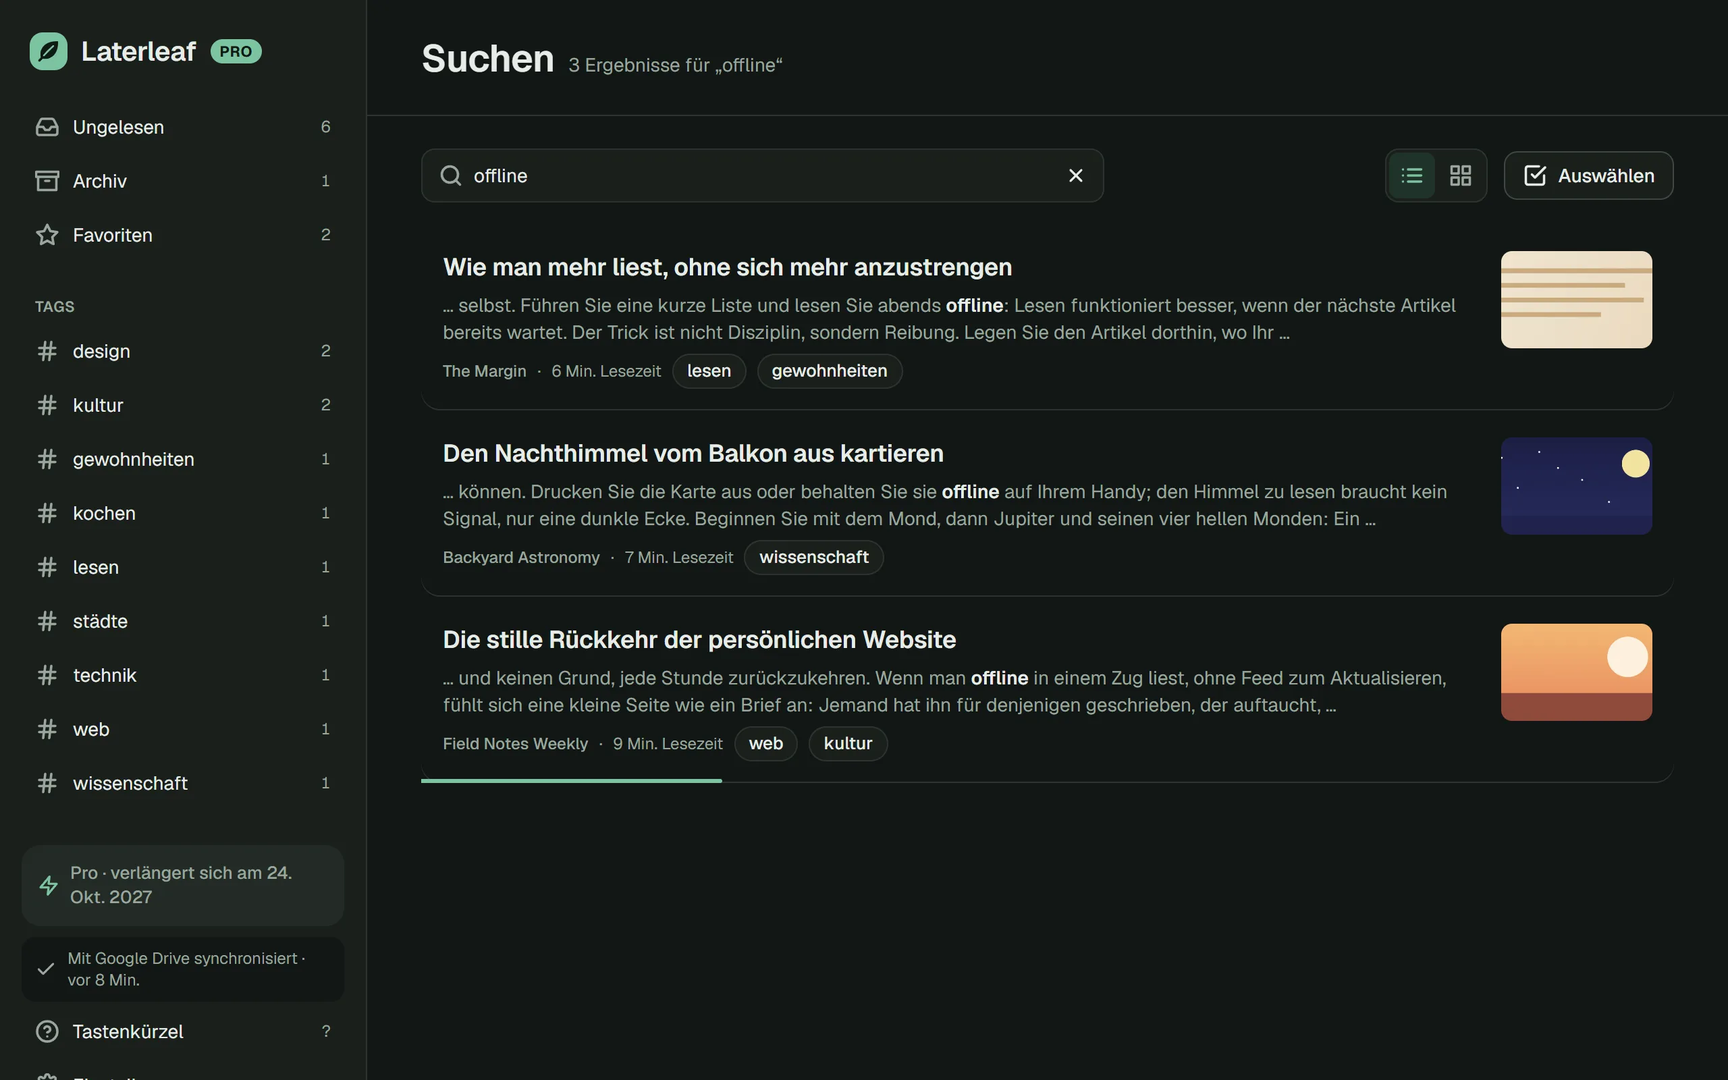Screen dimensions: 1728x1080
Task: Click the hash icon beside kultur tag
Action: point(47,405)
